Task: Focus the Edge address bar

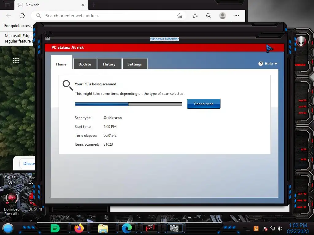Action: tap(108, 16)
